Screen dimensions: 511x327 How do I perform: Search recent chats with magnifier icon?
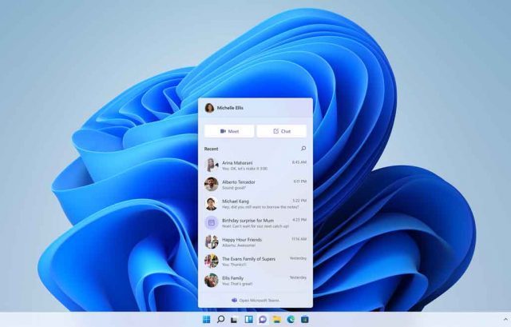pos(303,149)
